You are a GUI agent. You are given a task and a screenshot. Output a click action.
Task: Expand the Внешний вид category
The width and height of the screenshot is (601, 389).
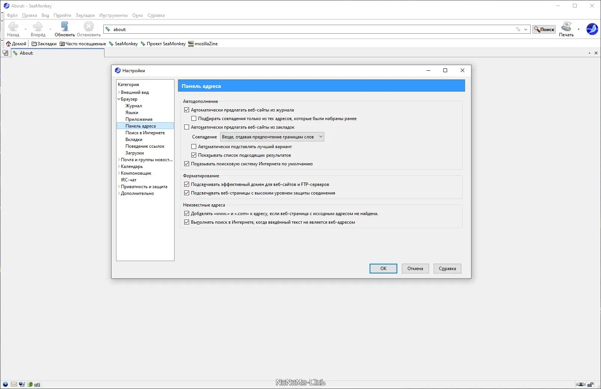click(119, 92)
